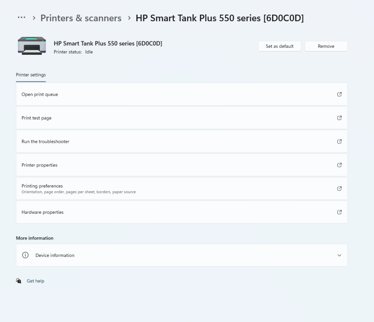Click external-link icon beside Run the troubleshooter
Image resolution: width=374 pixels, height=322 pixels.
[x=339, y=141]
